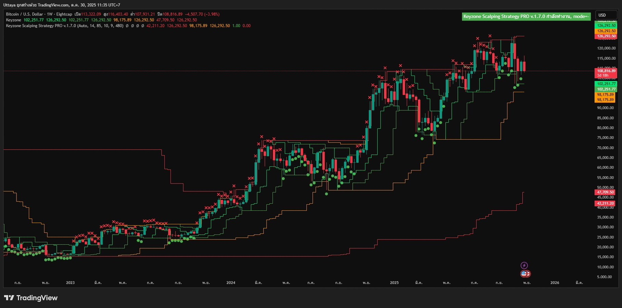The image size is (622, 308).
Task: Click the red 47,709.50 price tag
Action: (605, 192)
